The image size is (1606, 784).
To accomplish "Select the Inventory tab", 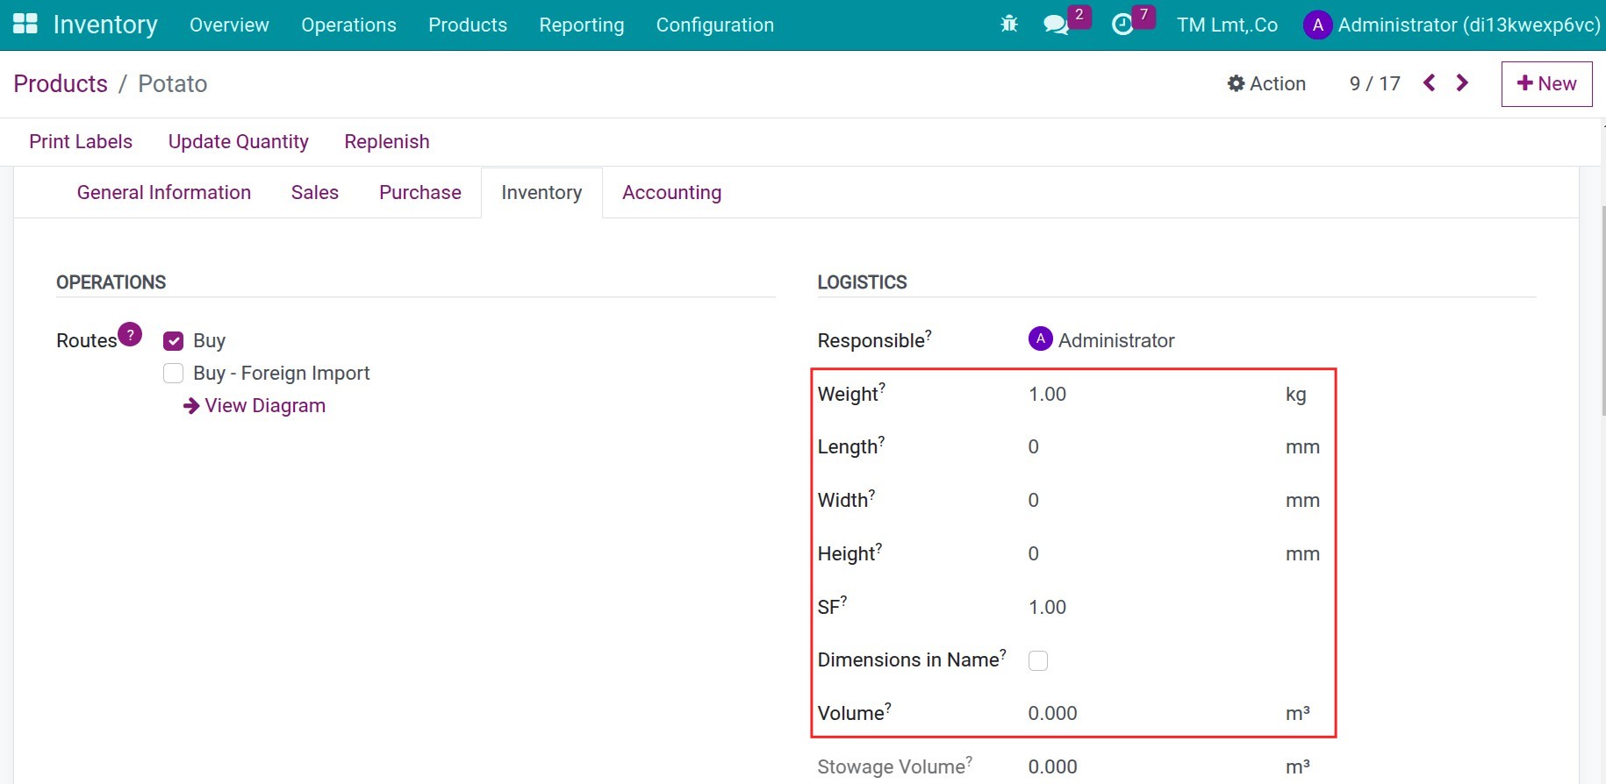I will pos(541,192).
